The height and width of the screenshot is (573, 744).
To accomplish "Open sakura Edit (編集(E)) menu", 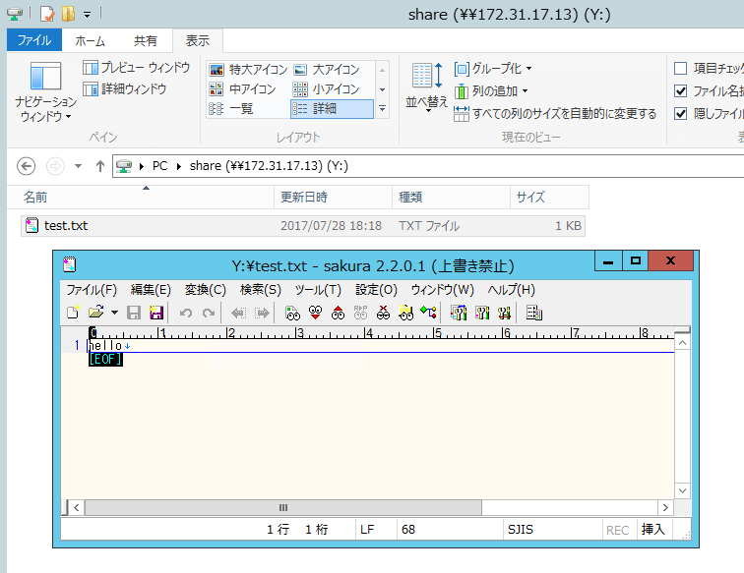I will point(151,290).
